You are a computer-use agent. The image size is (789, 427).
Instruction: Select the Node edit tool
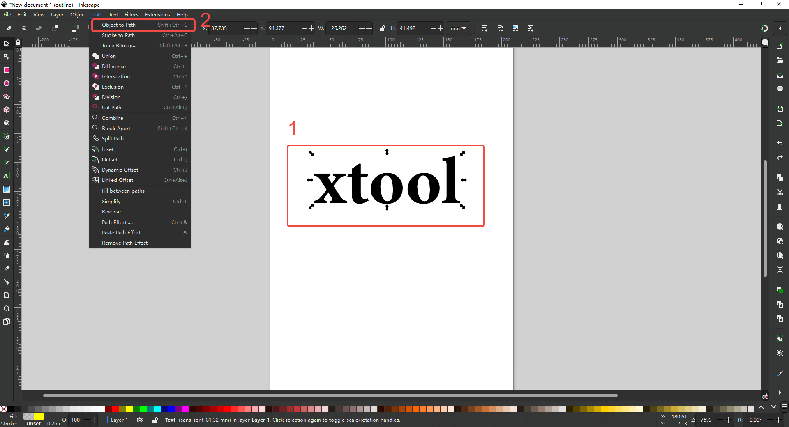[x=7, y=57]
